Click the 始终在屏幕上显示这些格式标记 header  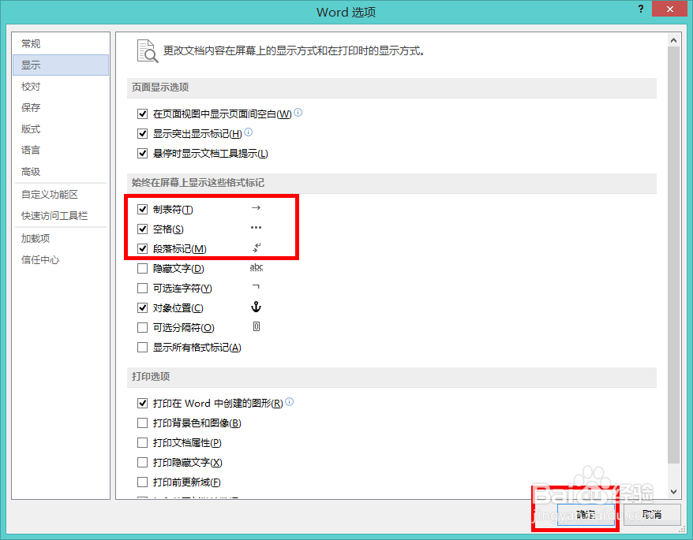point(391,183)
